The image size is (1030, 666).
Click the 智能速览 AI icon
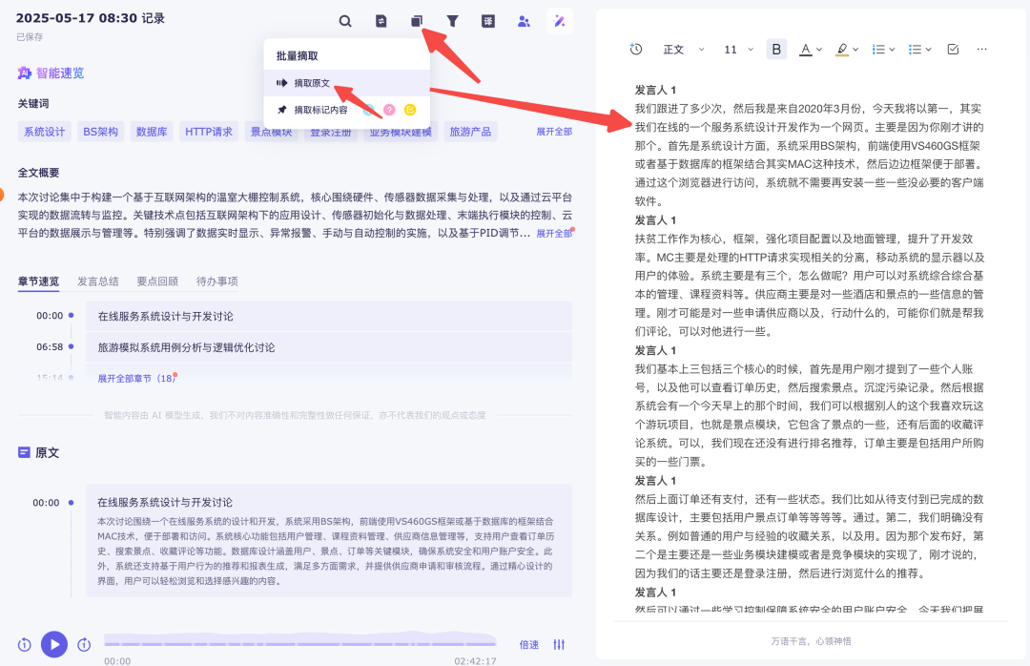[x=24, y=73]
